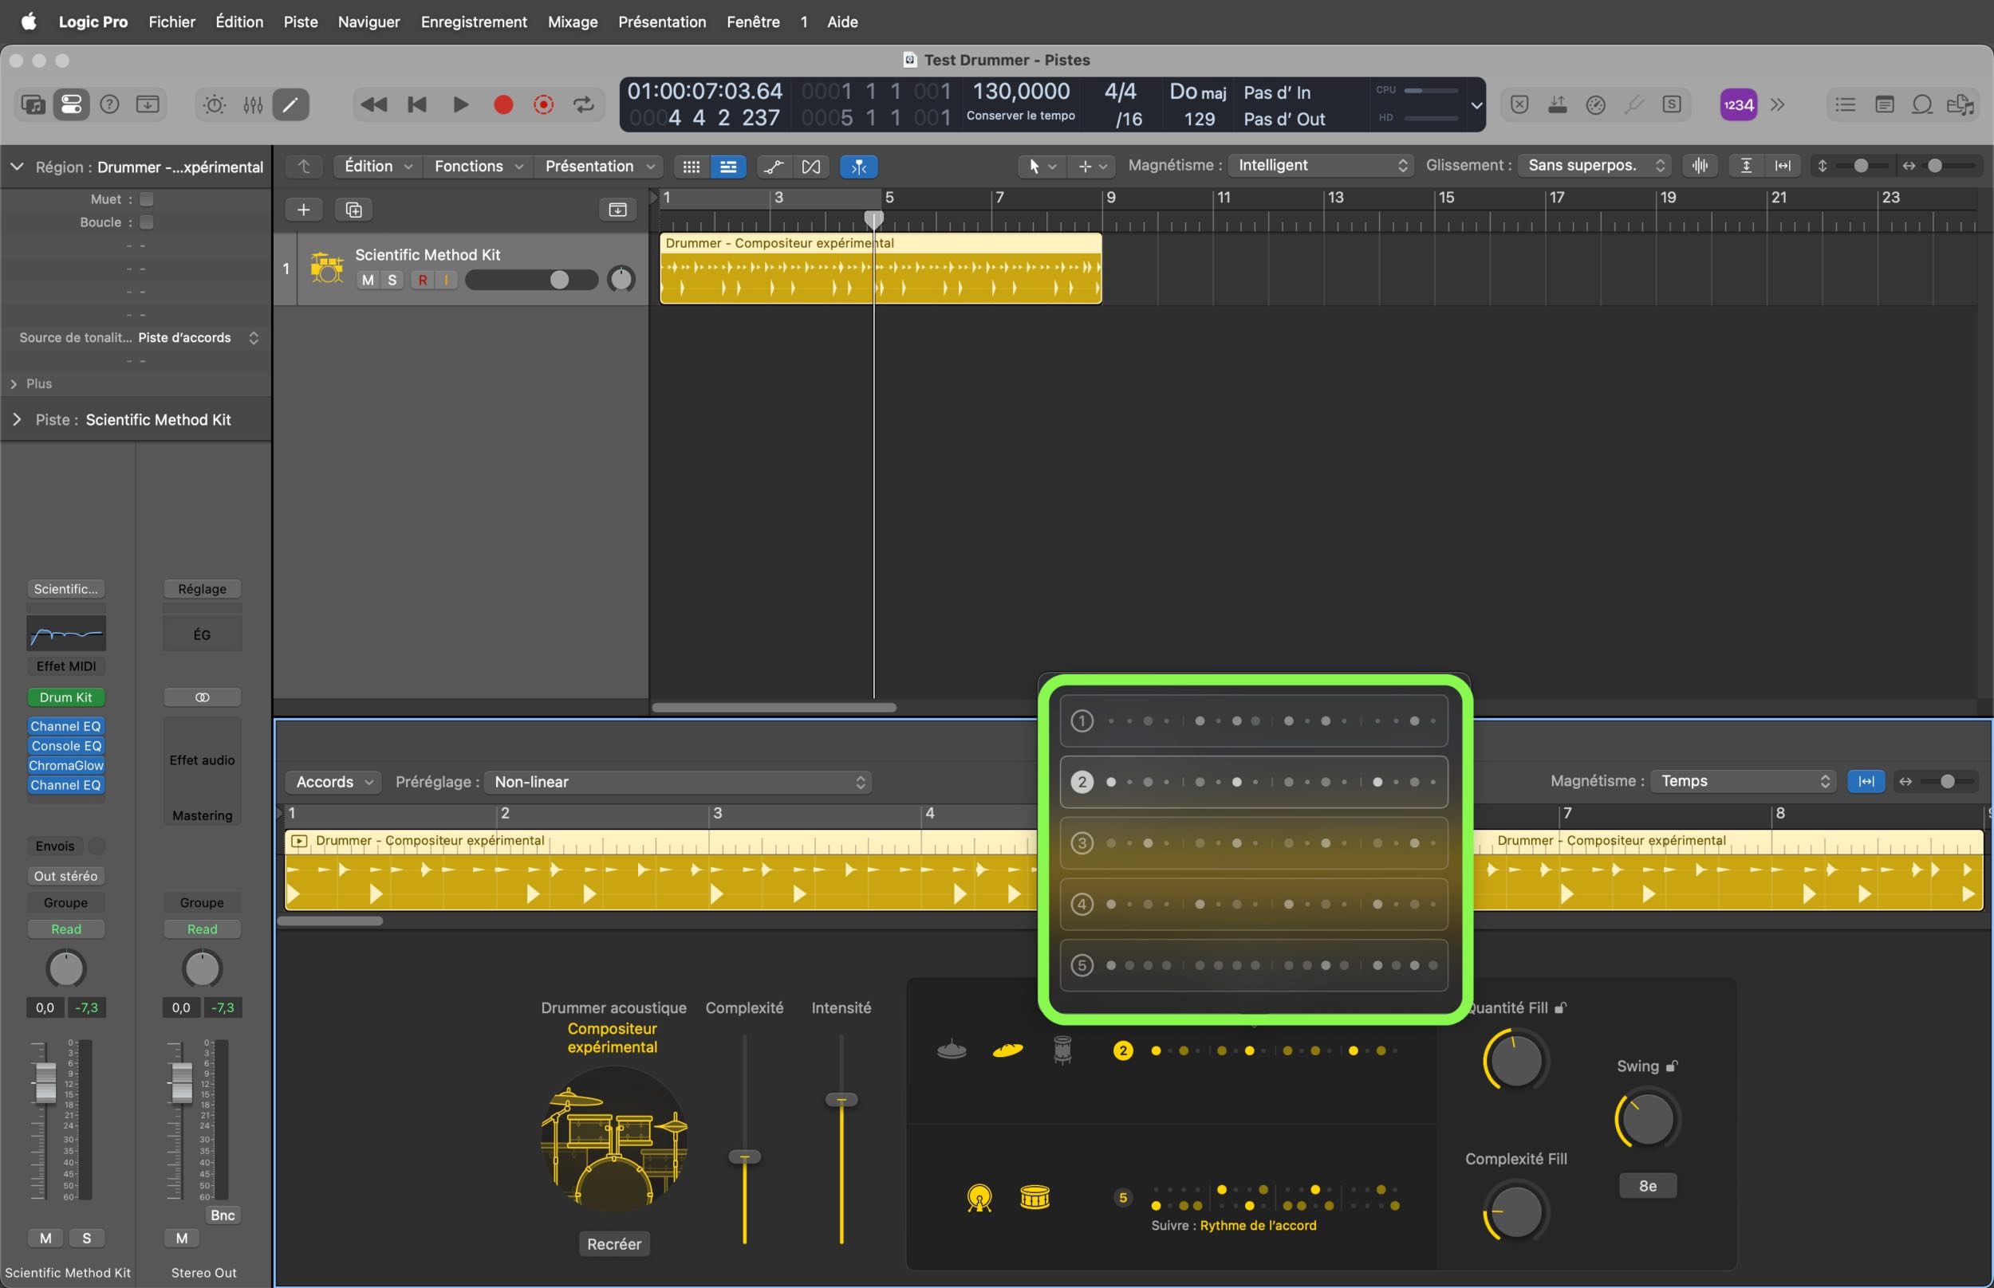1994x1288 pixels.
Task: Click the Intensité slider handle
Action: 841,1100
